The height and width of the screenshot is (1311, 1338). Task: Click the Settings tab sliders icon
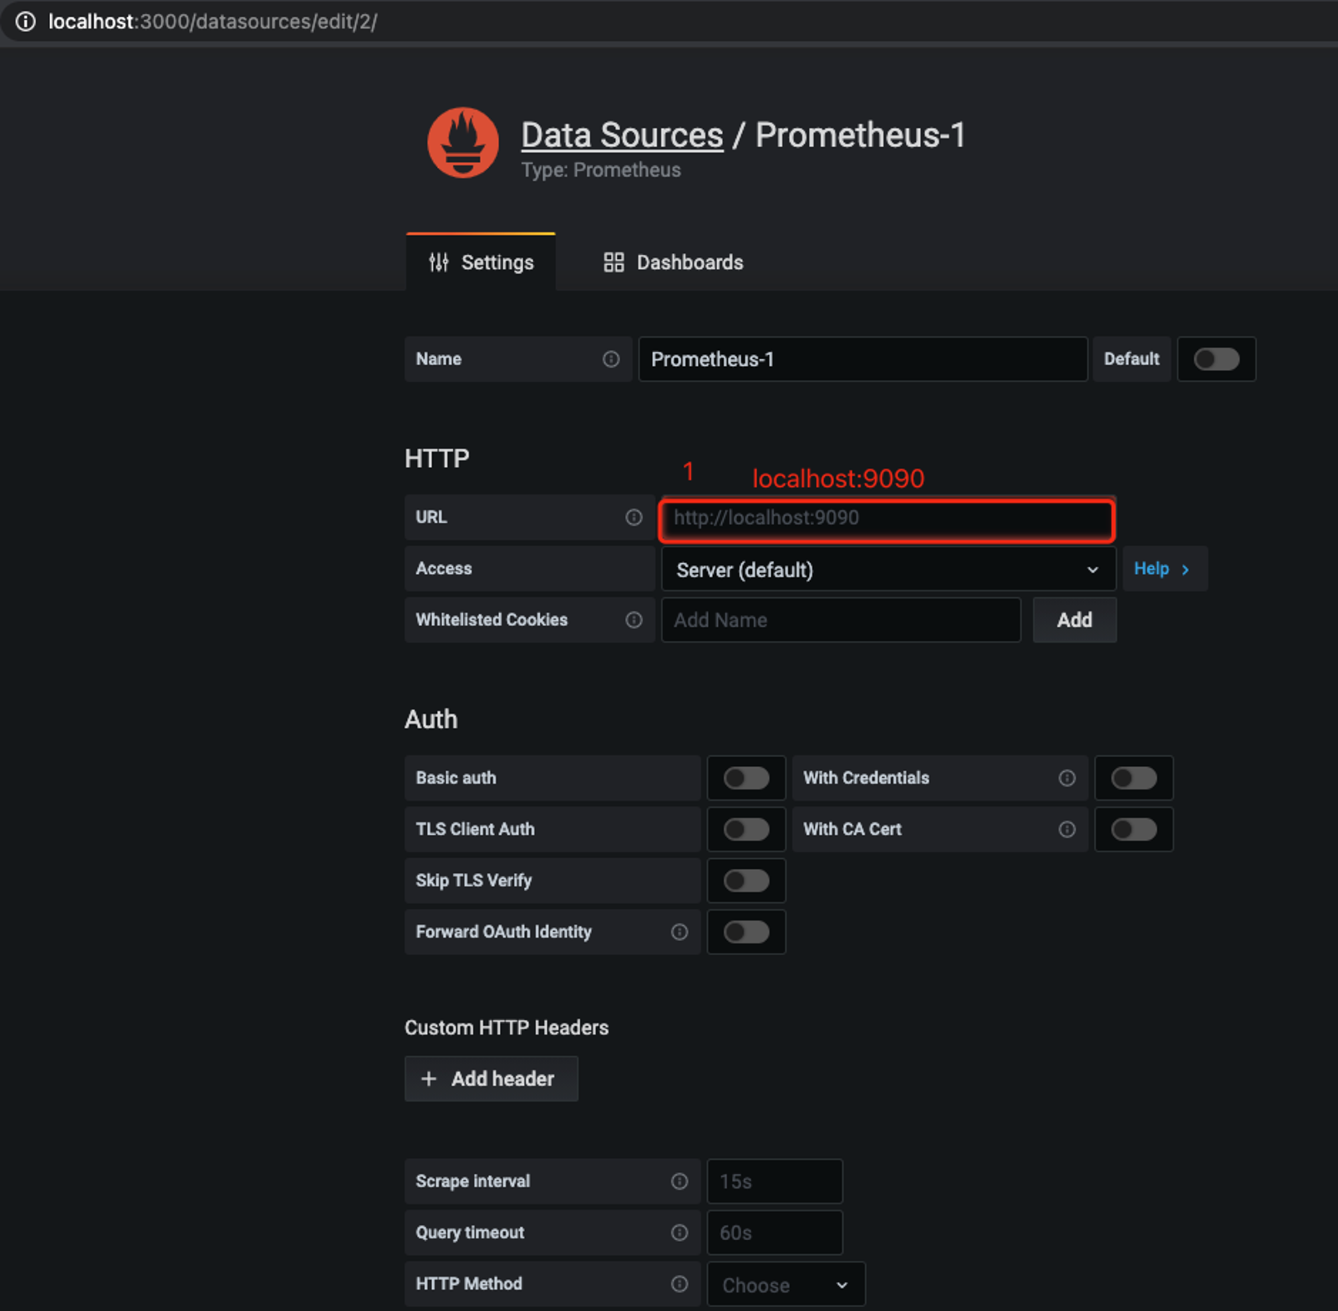point(439,262)
